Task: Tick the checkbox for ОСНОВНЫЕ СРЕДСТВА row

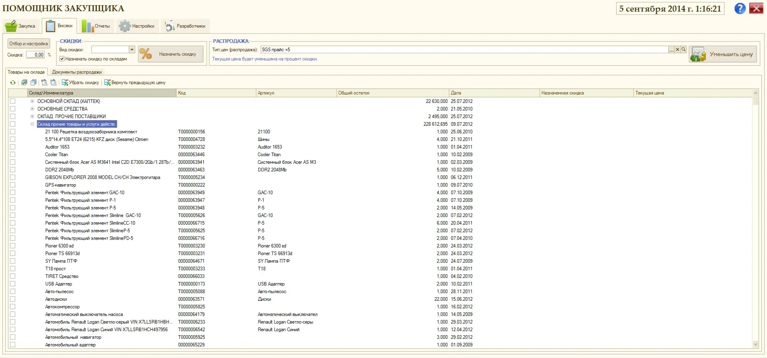Action: tap(13, 109)
